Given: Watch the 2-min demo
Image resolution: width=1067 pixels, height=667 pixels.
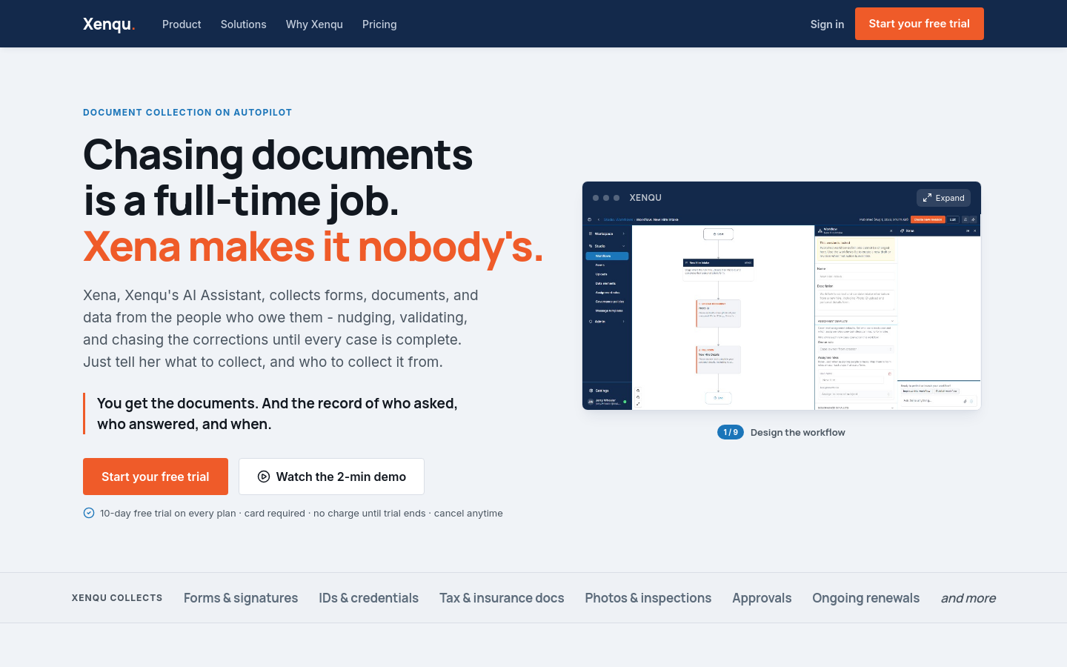Looking at the screenshot, I should (331, 477).
